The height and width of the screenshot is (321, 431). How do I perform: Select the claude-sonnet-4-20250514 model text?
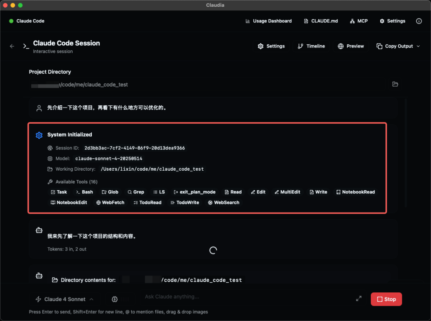109,158
